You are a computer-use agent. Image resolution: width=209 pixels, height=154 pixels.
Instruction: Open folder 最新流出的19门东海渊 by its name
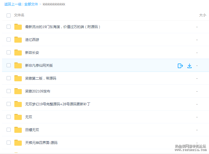[62, 27]
